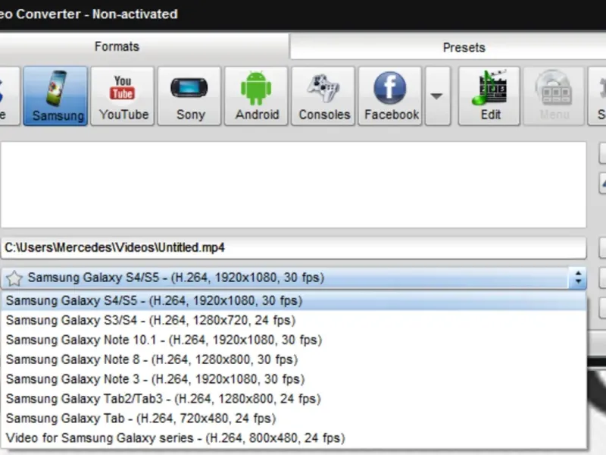Choose the Facebook format icon

click(x=390, y=96)
